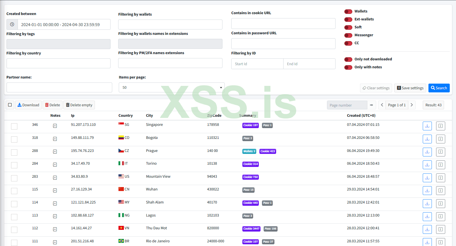Add a note to row 284
The height and width of the screenshot is (246, 456).
point(55,165)
